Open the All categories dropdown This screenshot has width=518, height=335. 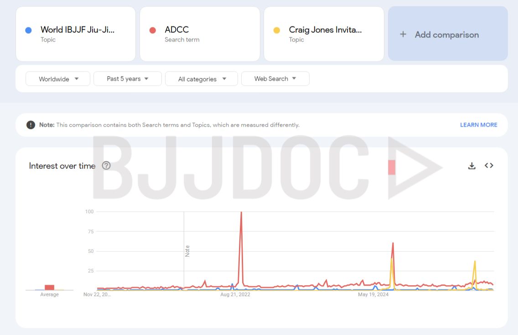202,79
